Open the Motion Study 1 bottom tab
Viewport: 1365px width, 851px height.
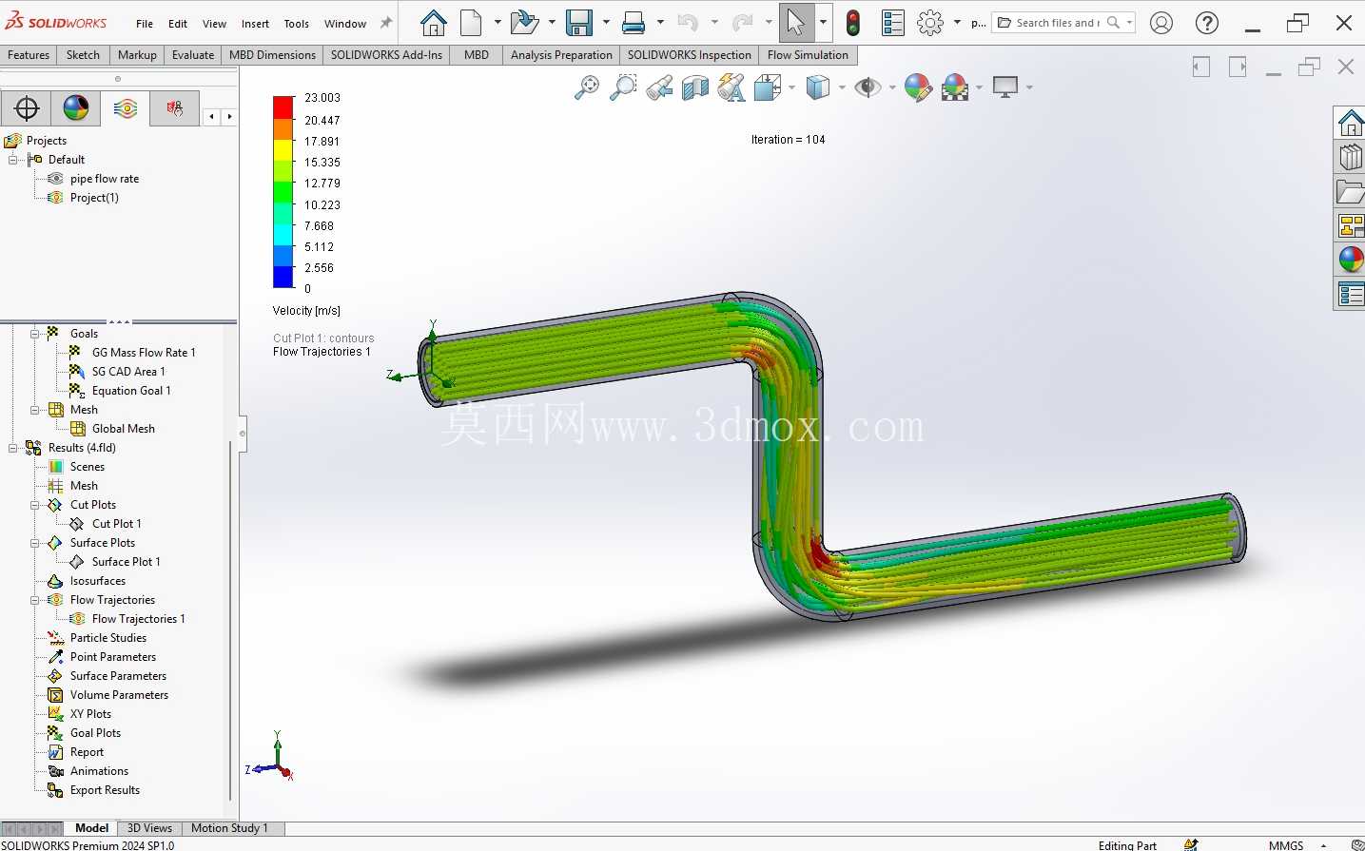coord(229,828)
